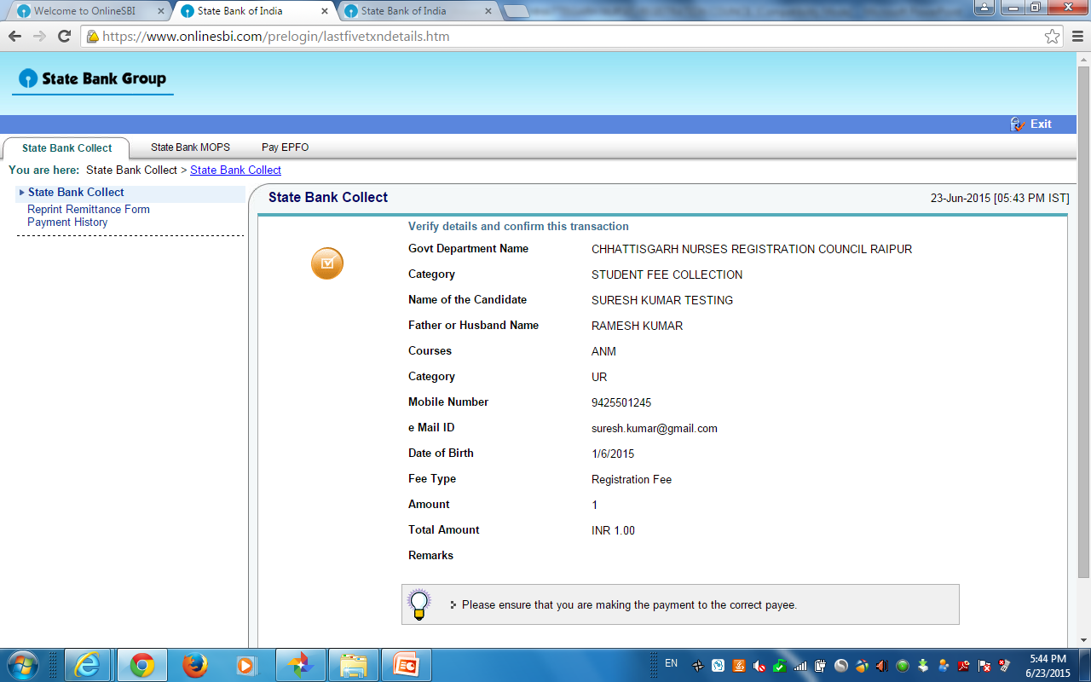Open Payment History link
This screenshot has height=682, width=1091.
[x=67, y=223]
